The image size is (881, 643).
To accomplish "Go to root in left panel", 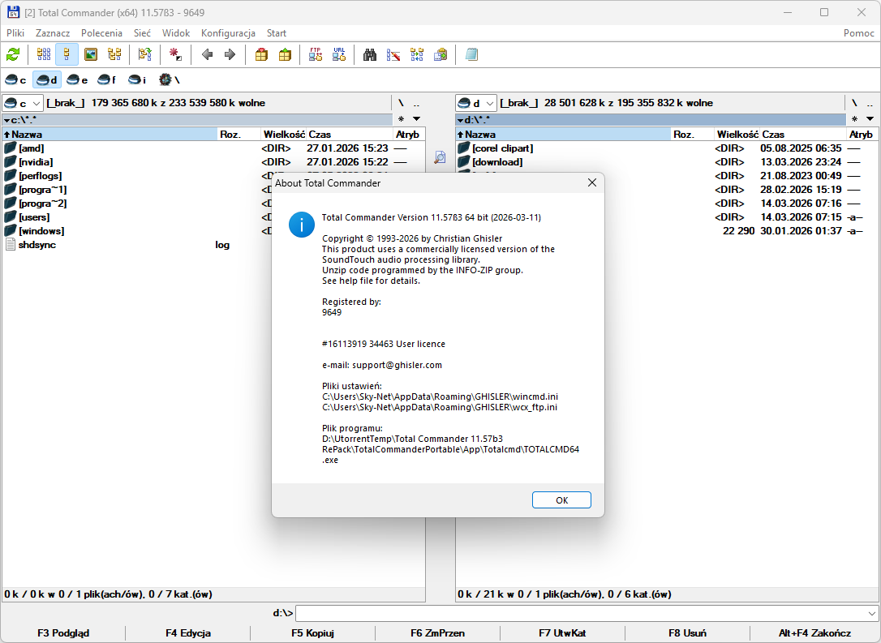I will pyautogui.click(x=401, y=103).
